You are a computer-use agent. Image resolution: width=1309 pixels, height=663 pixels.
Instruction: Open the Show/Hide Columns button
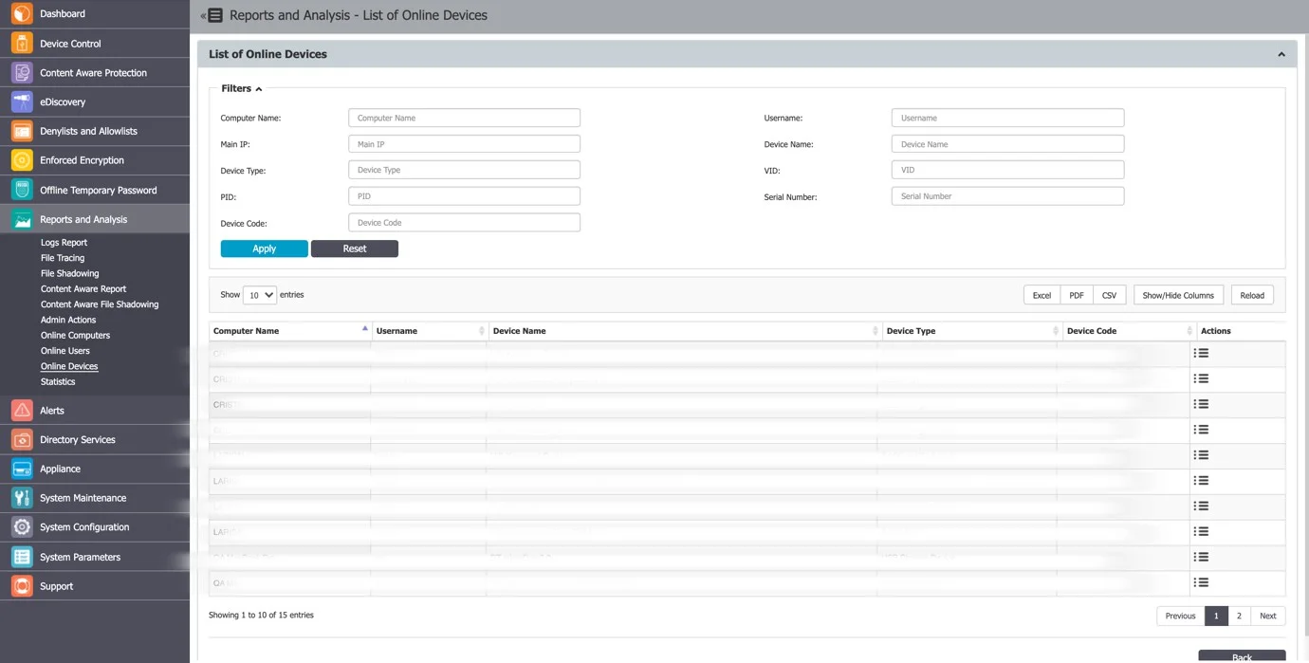tap(1178, 295)
